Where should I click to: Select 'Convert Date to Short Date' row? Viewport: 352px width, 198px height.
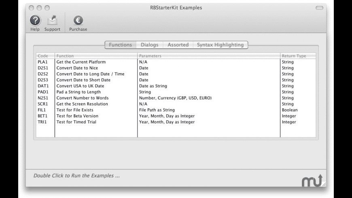coord(176,80)
